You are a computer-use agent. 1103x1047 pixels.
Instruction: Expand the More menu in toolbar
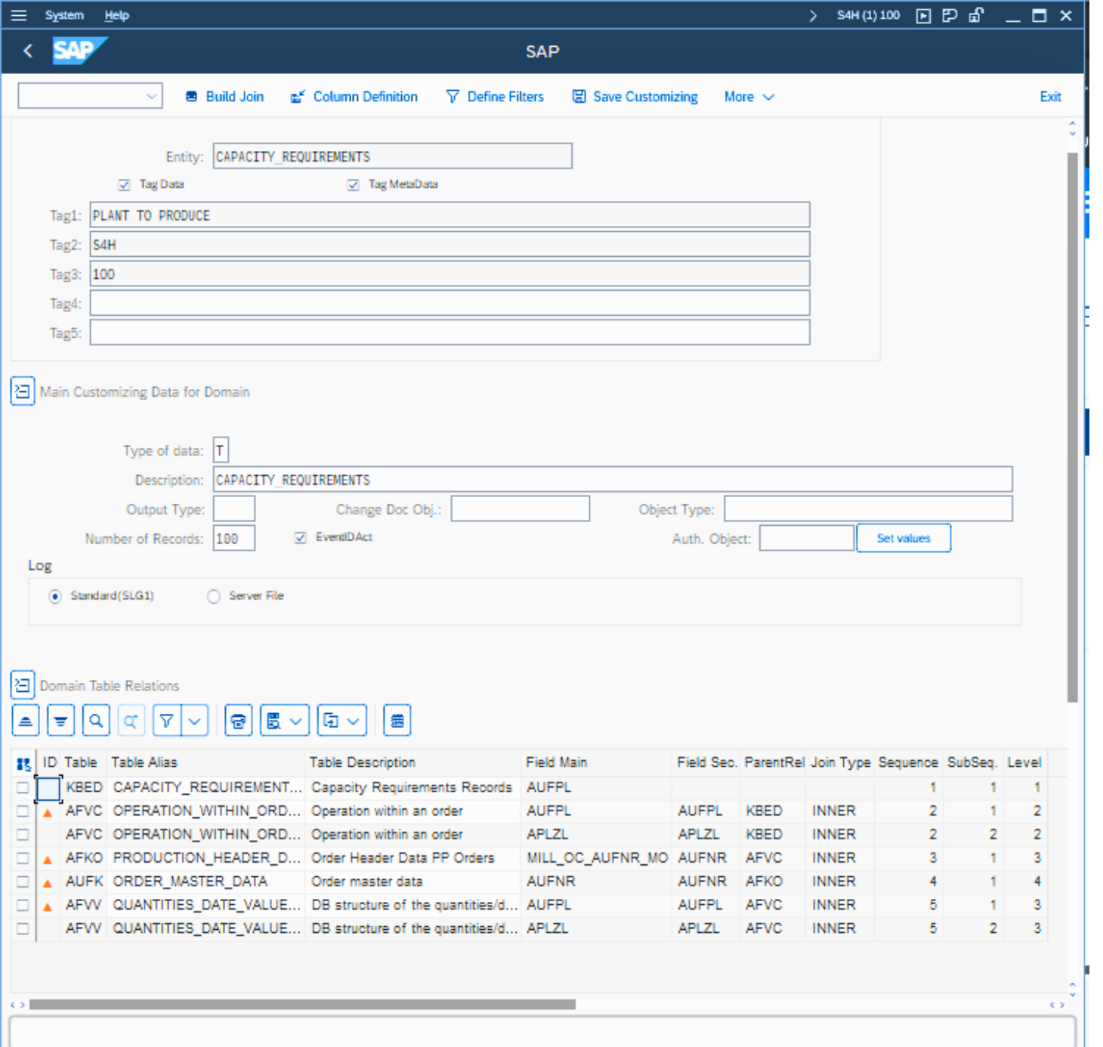point(749,97)
